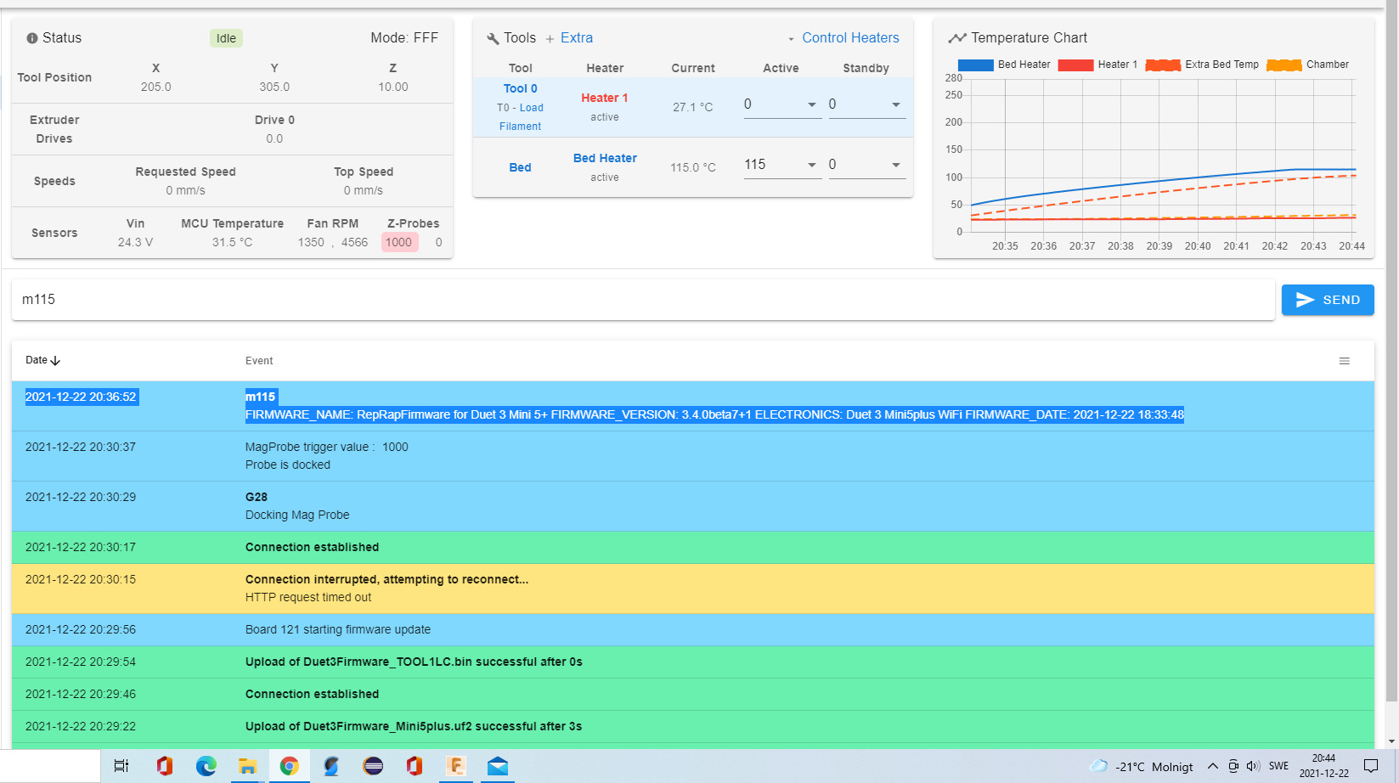The image size is (1399, 783).
Task: Switch to the Extra tab
Action: [577, 38]
